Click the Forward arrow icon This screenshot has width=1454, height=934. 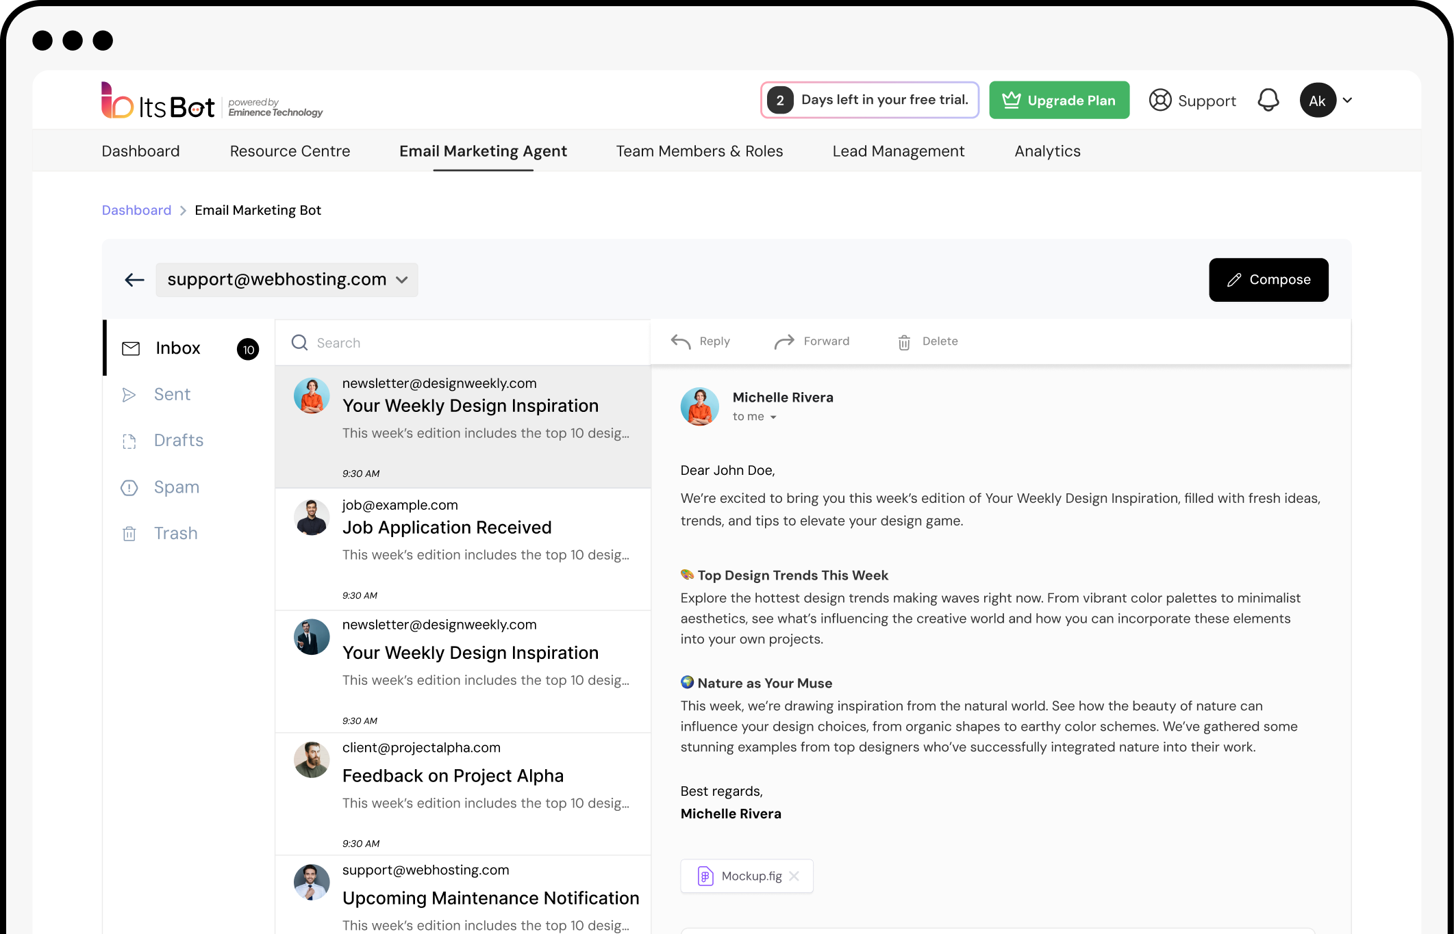click(x=784, y=341)
